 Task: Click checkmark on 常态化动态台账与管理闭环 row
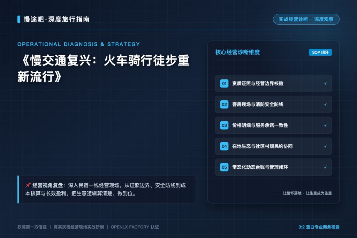326,167
